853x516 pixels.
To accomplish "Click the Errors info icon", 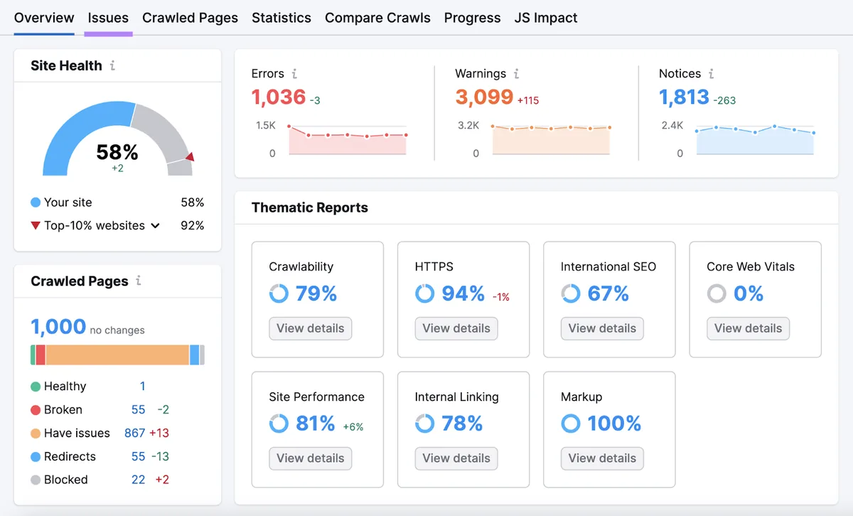I will coord(294,73).
